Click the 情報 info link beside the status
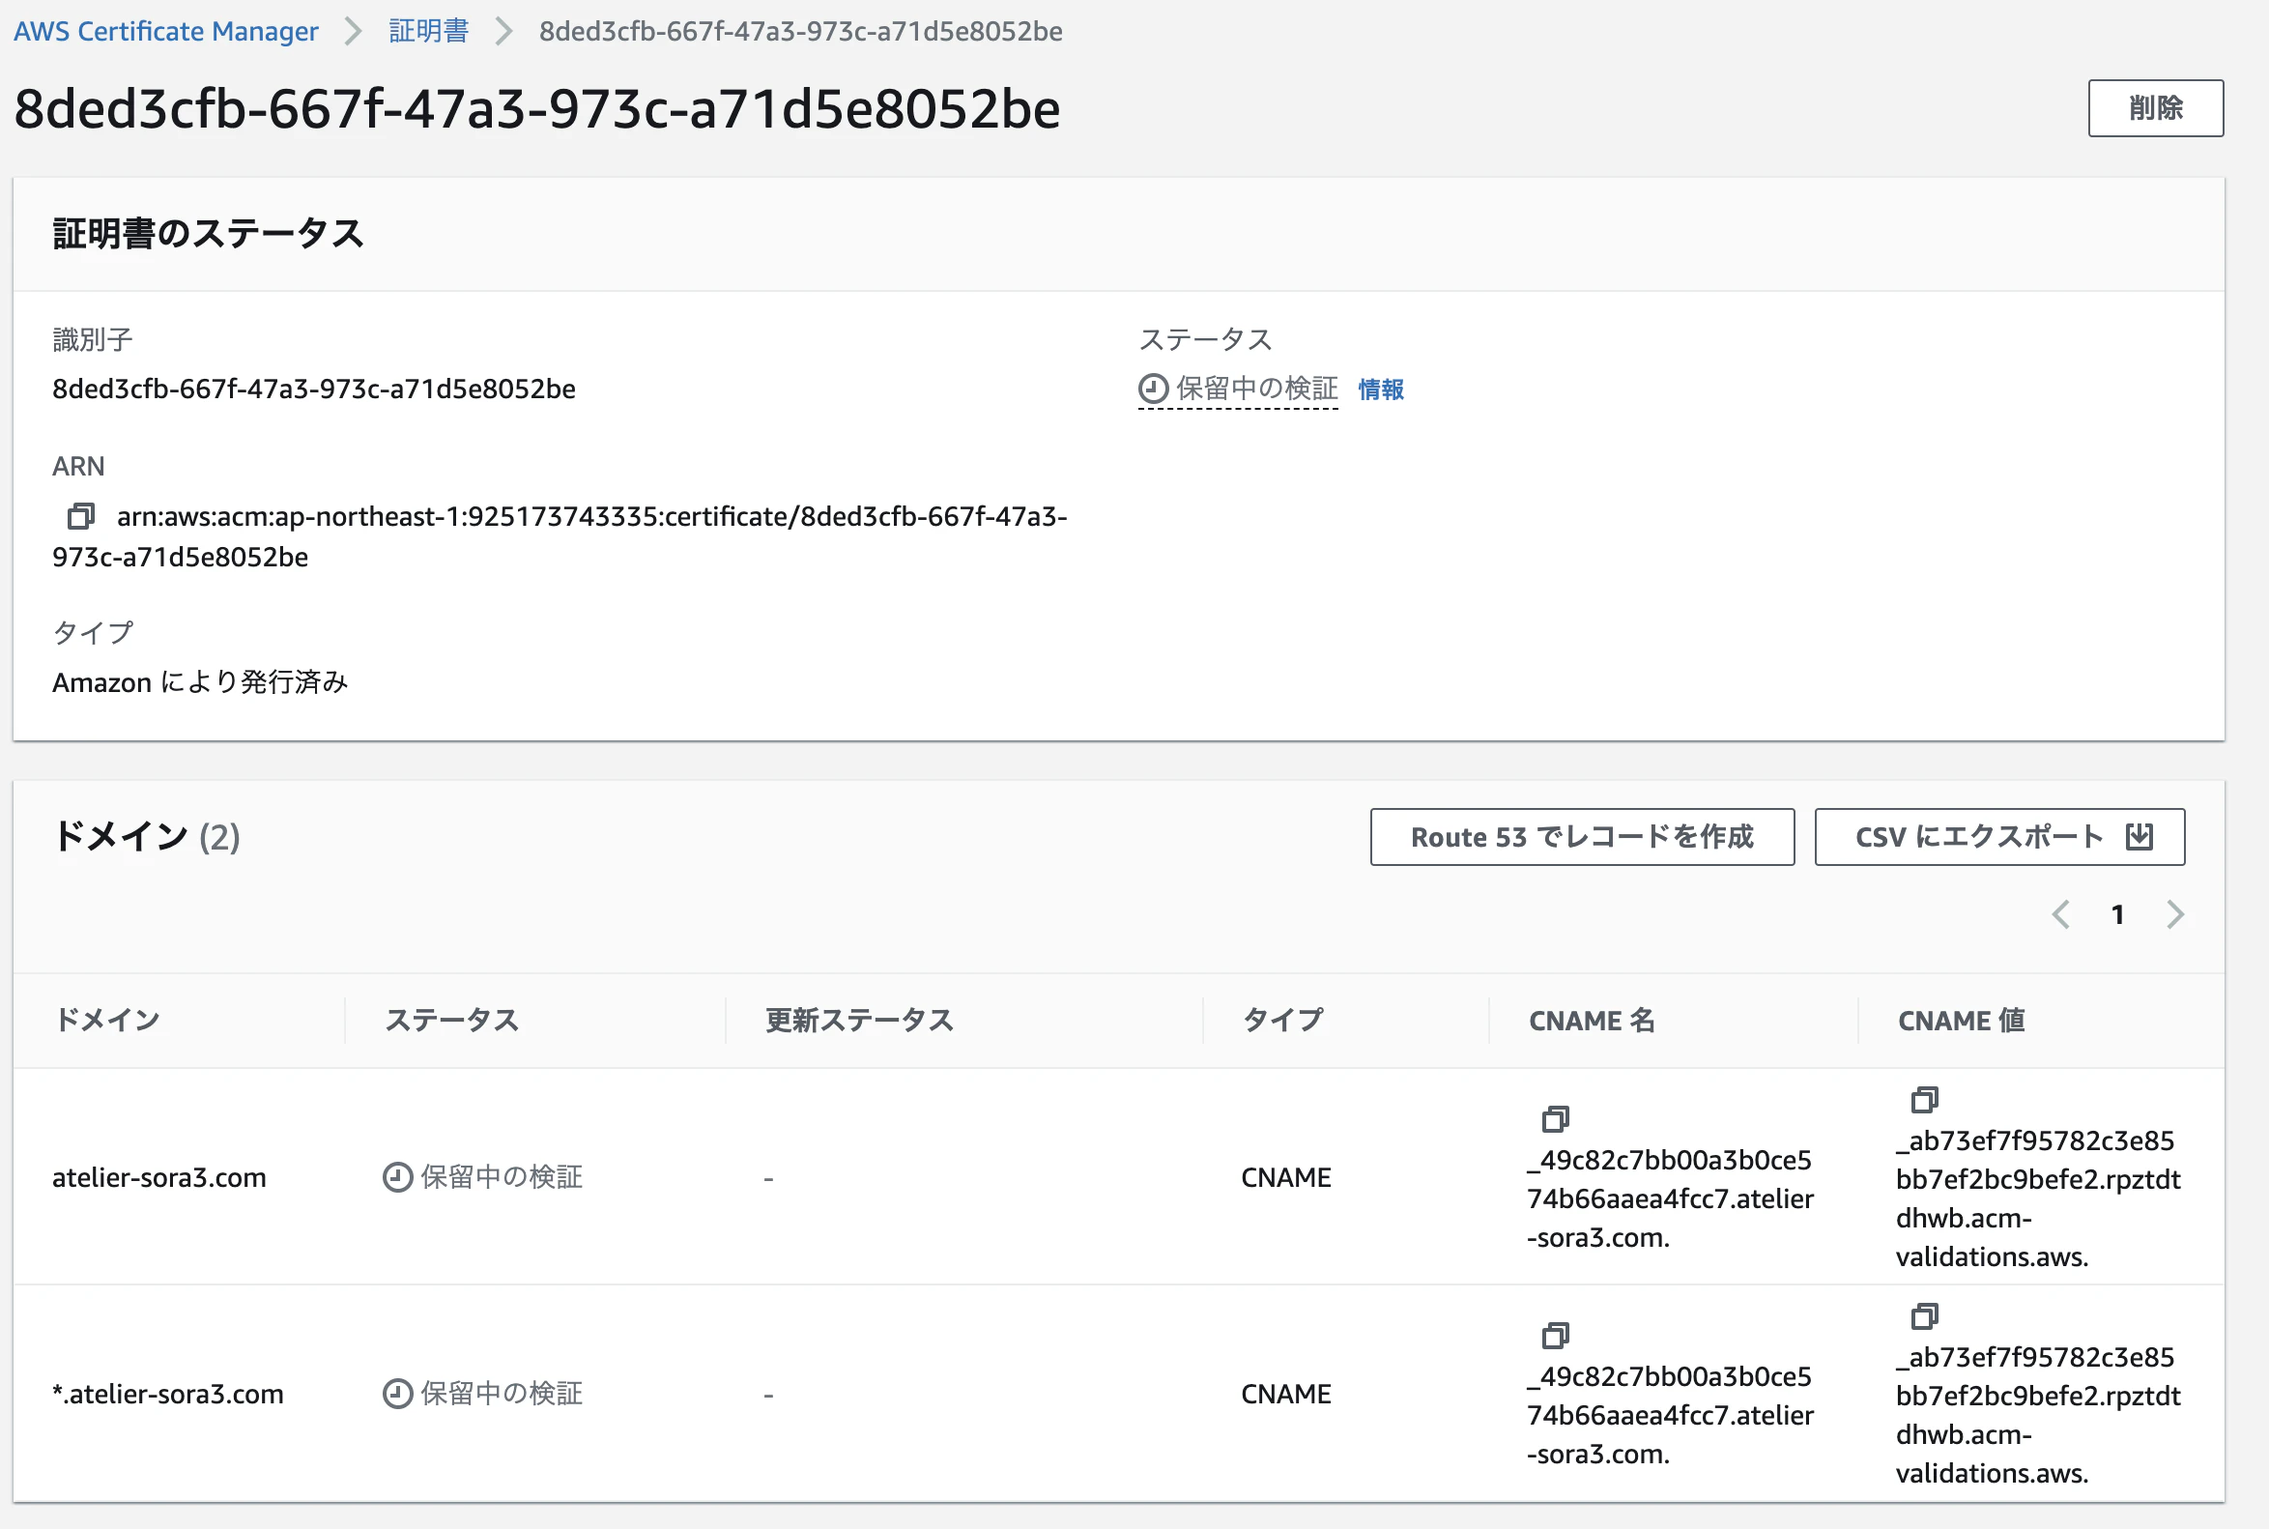Screen dimensions: 2269x1529 click(x=1381, y=389)
